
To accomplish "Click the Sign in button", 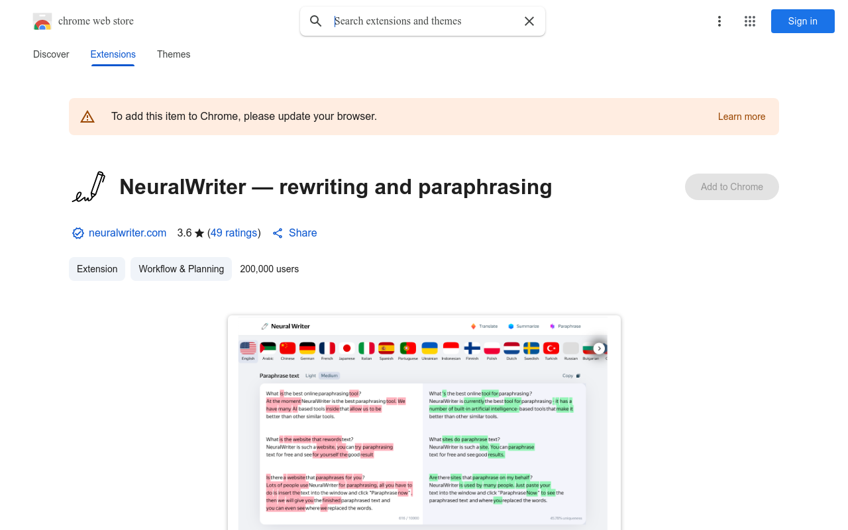I will coord(803,21).
